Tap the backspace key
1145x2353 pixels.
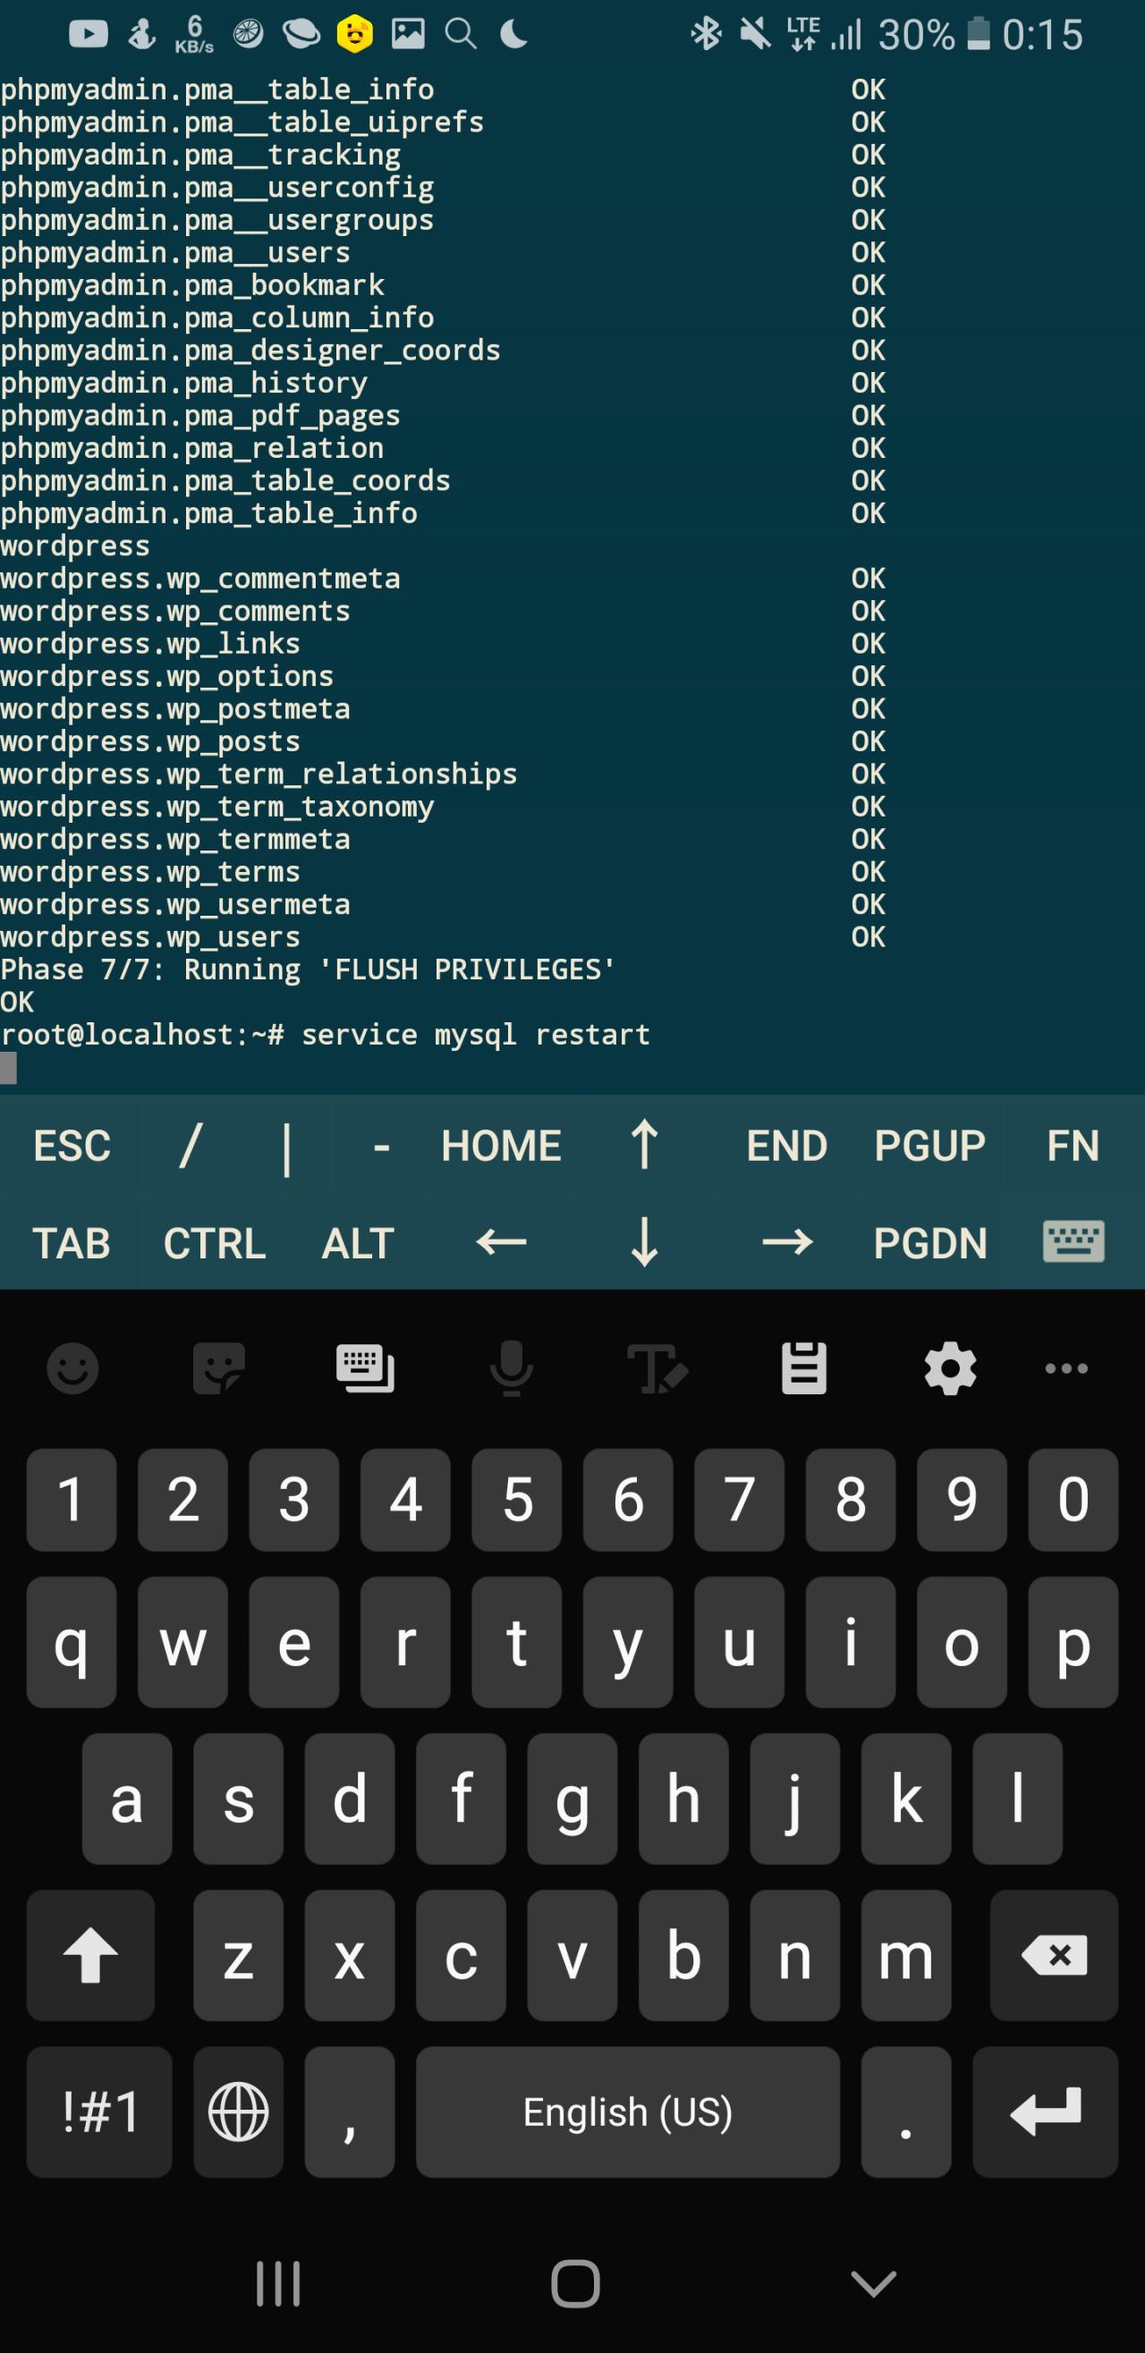point(1054,1955)
